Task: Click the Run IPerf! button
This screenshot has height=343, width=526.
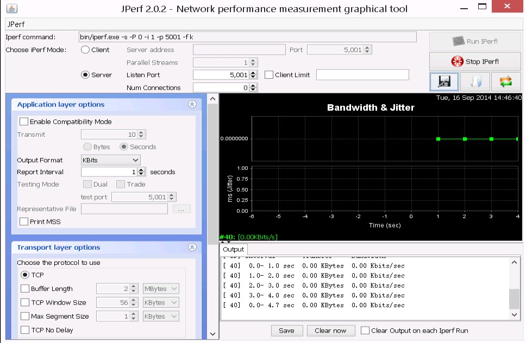Action: pyautogui.click(x=475, y=42)
